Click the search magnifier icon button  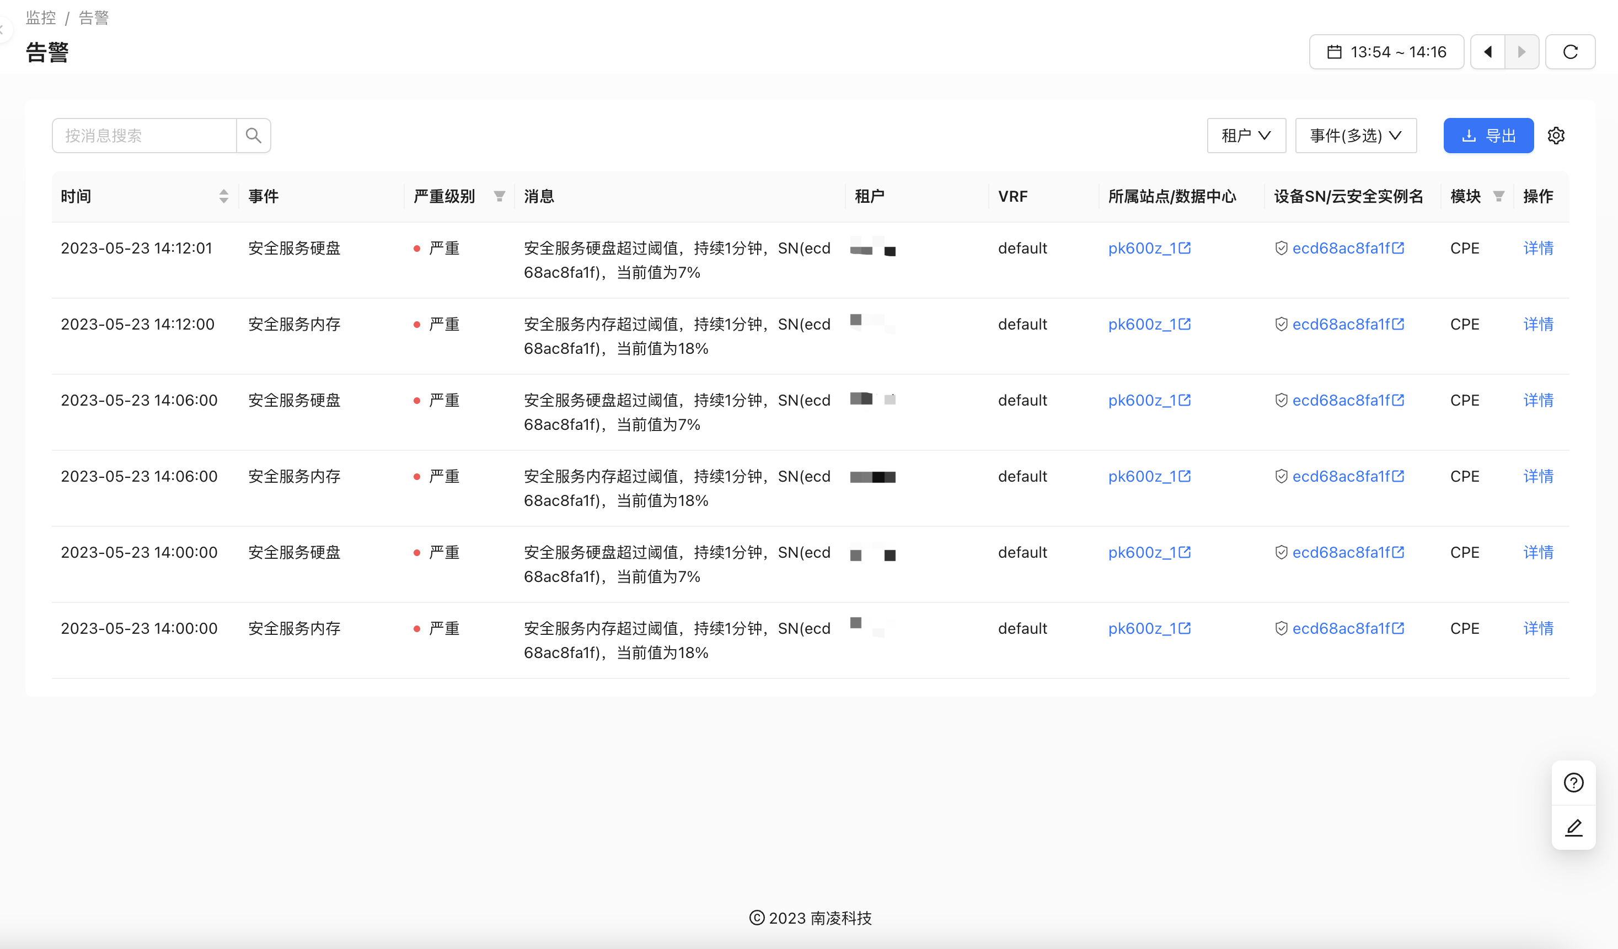pyautogui.click(x=254, y=136)
